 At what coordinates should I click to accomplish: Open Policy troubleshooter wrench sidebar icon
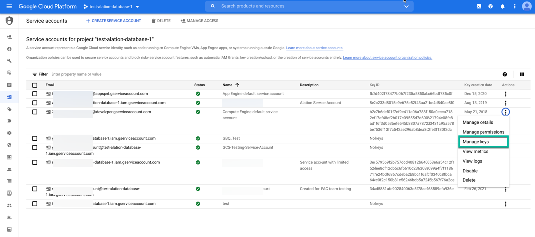9,61
